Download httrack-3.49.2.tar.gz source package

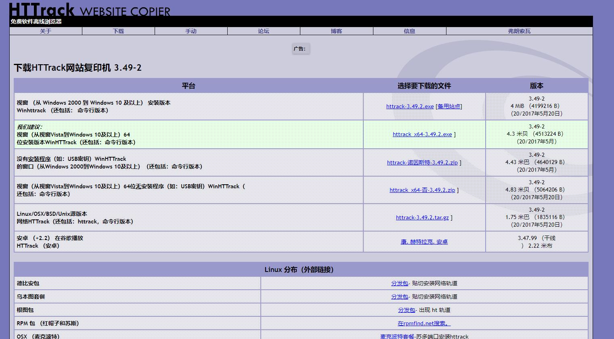422,218
